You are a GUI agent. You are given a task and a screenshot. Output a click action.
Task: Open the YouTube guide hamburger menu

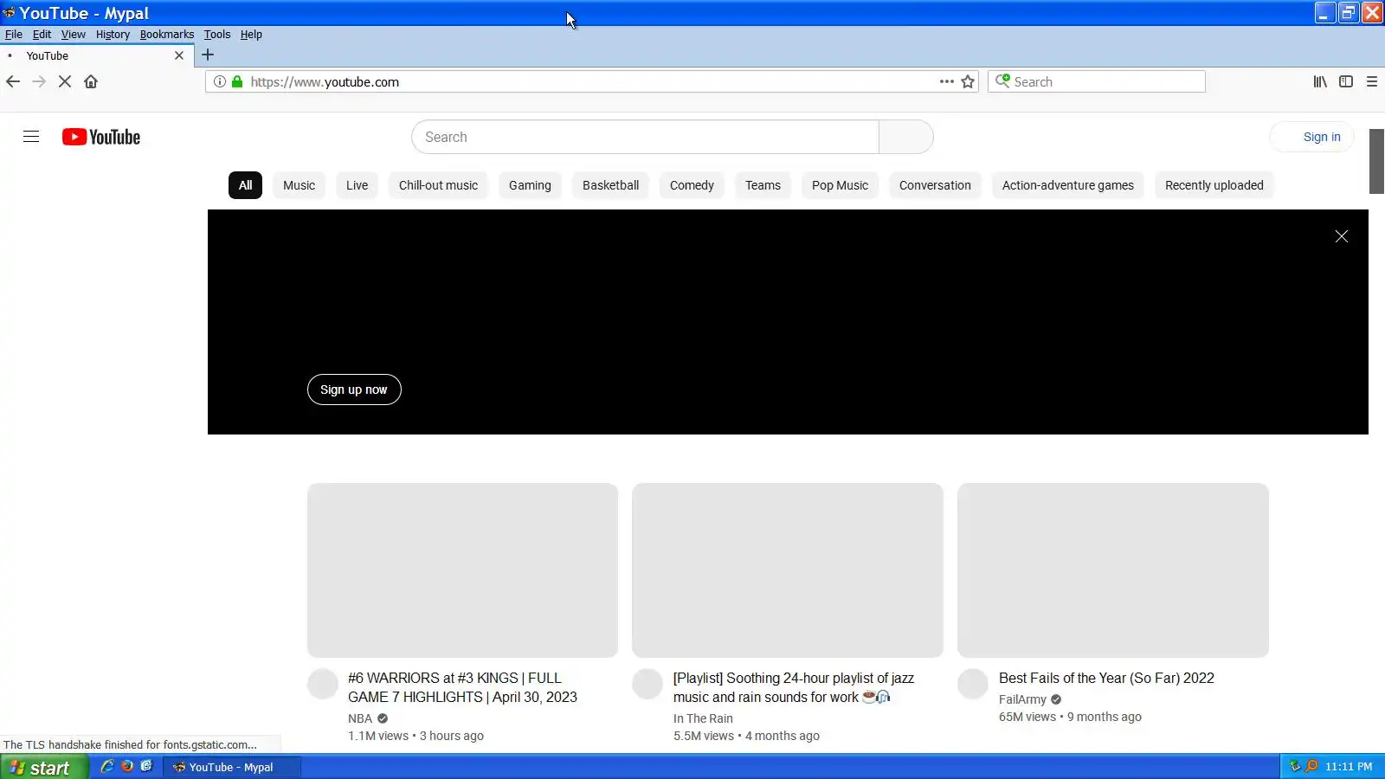31,137
